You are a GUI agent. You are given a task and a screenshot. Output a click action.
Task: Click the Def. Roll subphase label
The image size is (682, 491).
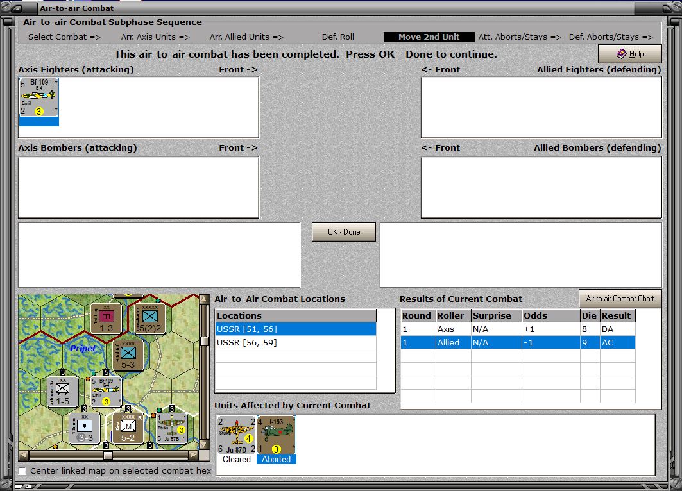(338, 37)
